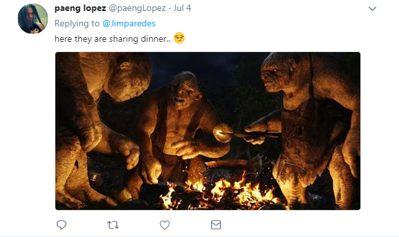The width and height of the screenshot is (399, 237).
Task: Select the 'here they are sharing dinner' text
Action: [x=112, y=39]
